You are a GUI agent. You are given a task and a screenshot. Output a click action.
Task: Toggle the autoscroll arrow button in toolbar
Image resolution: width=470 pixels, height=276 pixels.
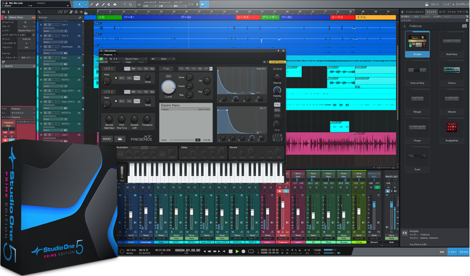coord(202,4)
